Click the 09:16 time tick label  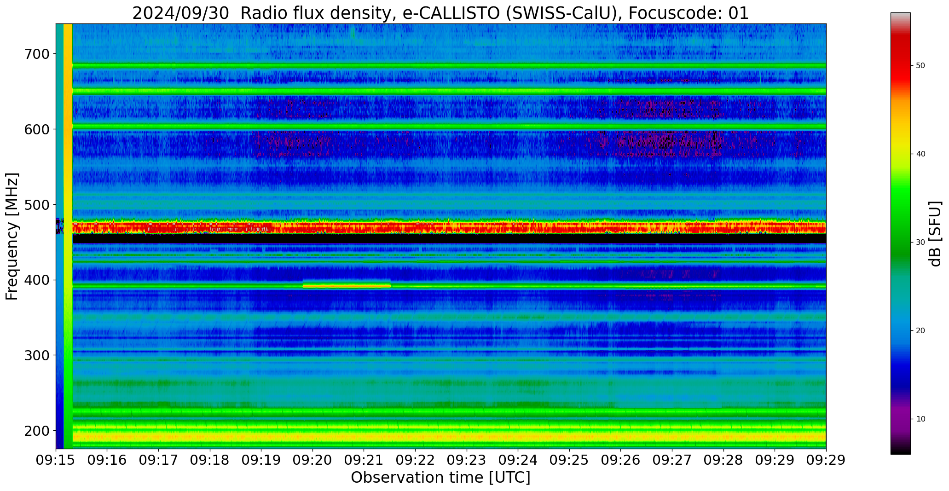tap(107, 460)
